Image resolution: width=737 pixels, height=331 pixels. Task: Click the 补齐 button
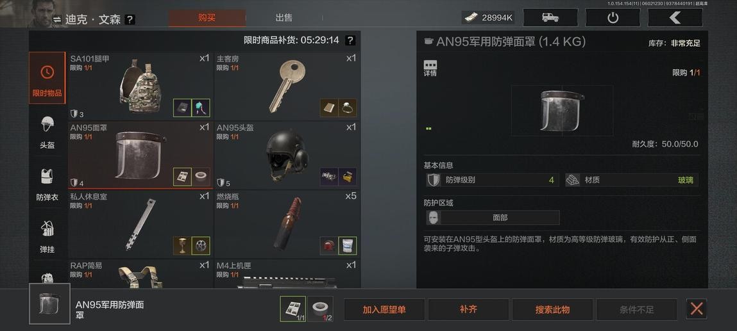pyautogui.click(x=468, y=309)
